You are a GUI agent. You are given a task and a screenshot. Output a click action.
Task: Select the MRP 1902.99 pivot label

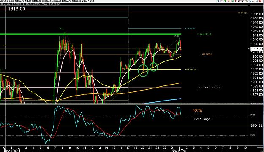point(191,69)
